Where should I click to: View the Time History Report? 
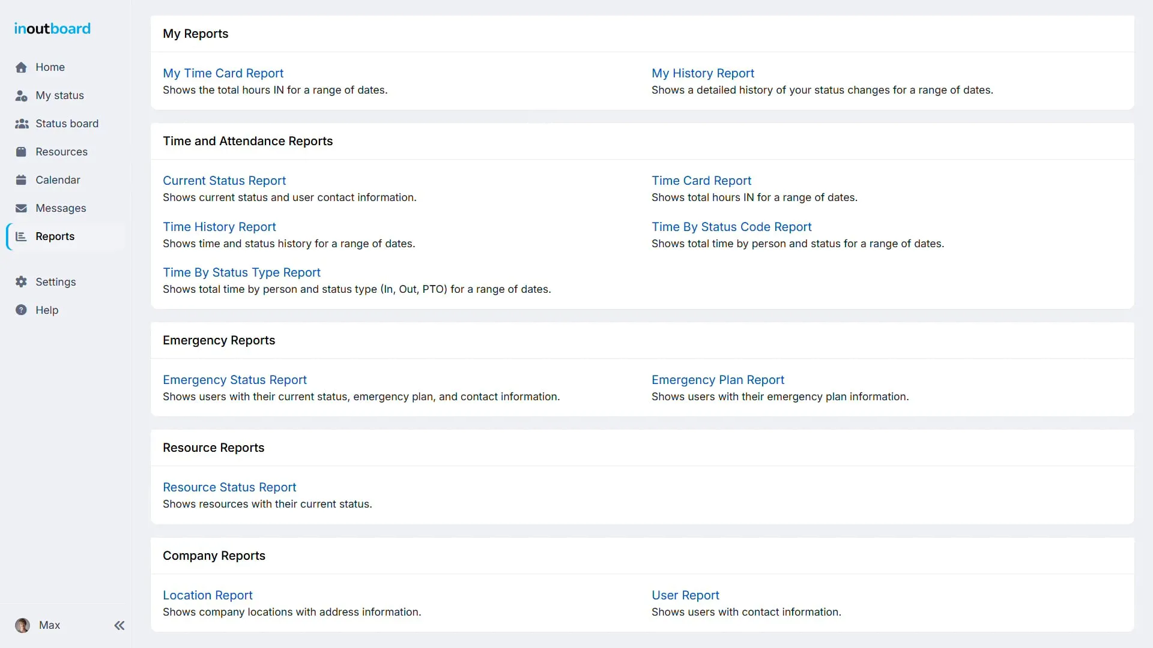click(219, 227)
